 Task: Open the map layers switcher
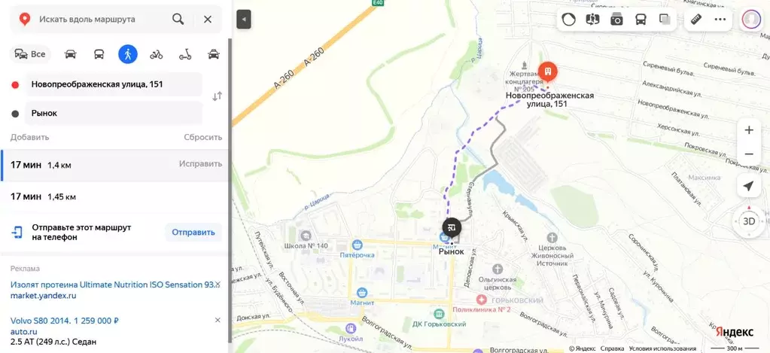[665, 20]
